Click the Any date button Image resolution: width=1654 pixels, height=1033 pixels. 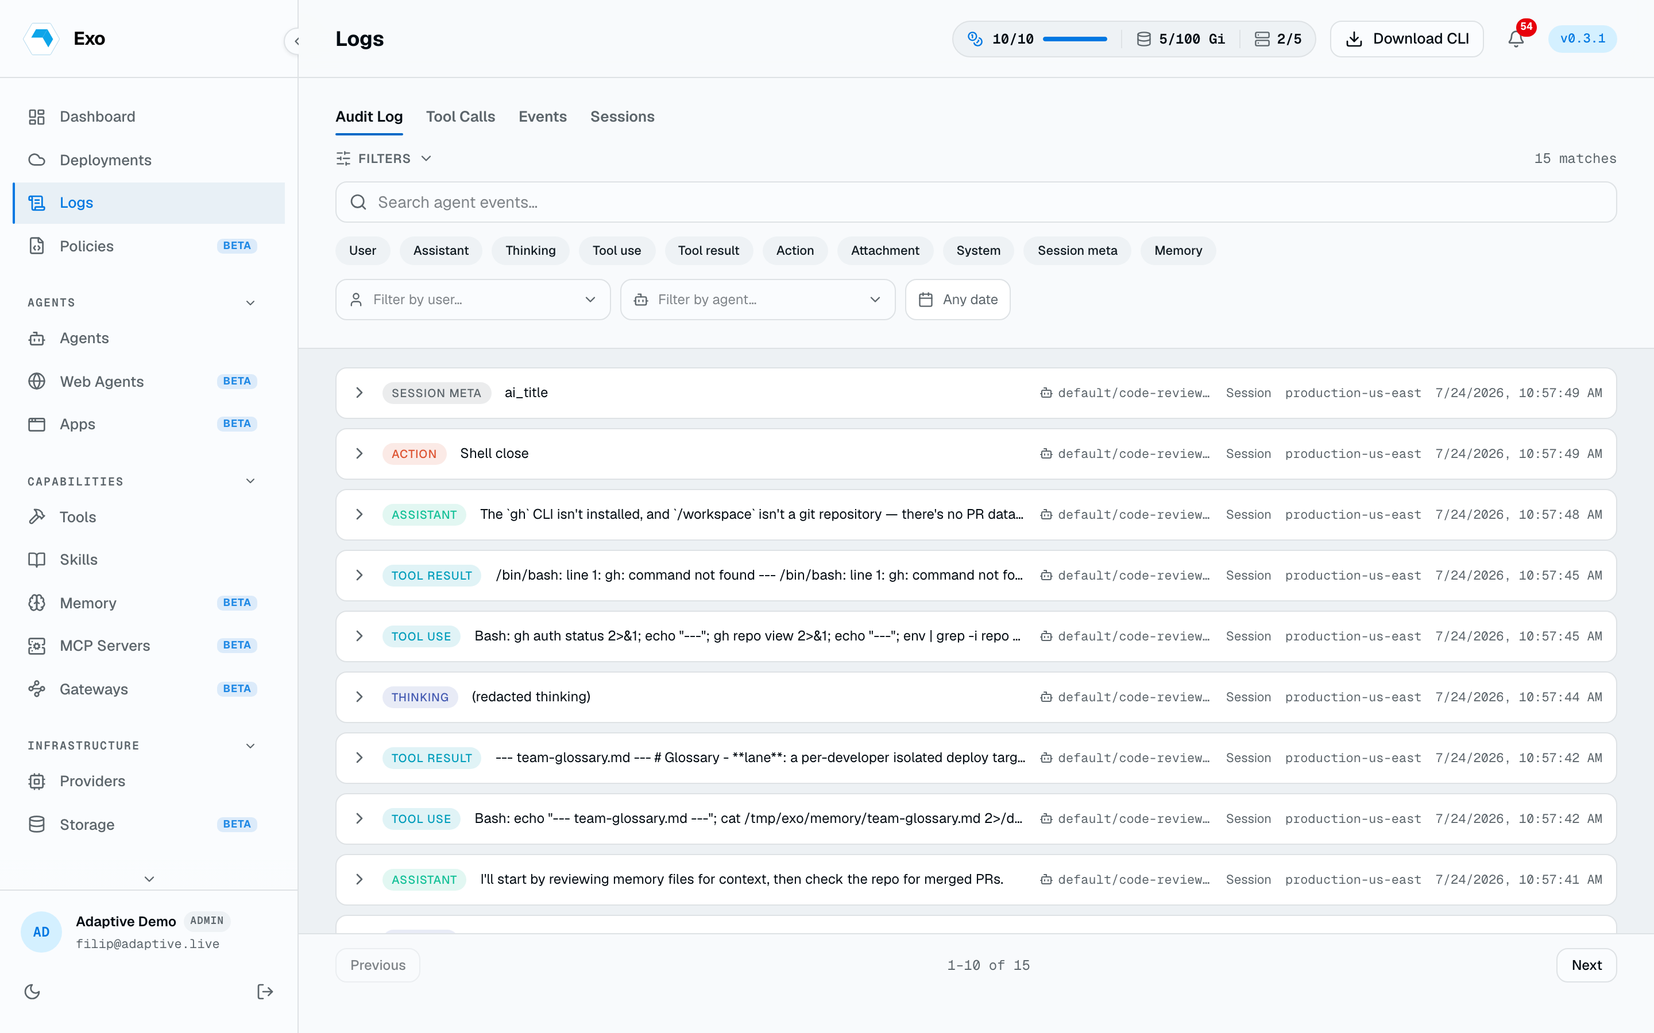(x=957, y=299)
